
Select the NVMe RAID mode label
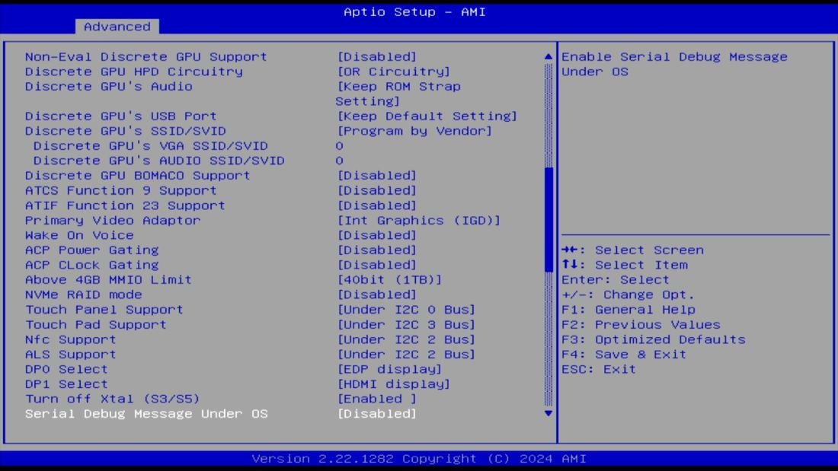83,294
